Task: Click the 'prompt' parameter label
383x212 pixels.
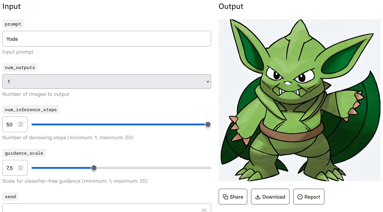Action: click(x=13, y=24)
